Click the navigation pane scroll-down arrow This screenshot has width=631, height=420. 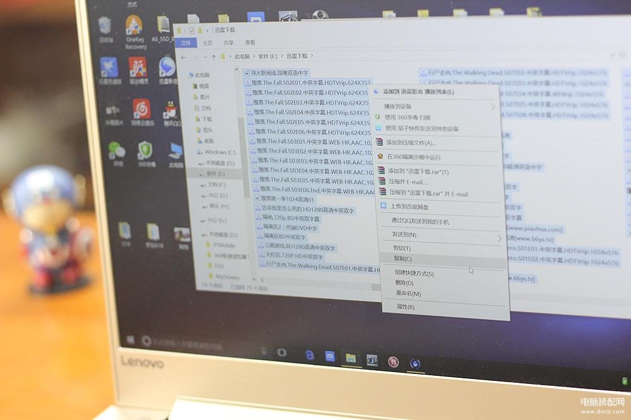254,279
